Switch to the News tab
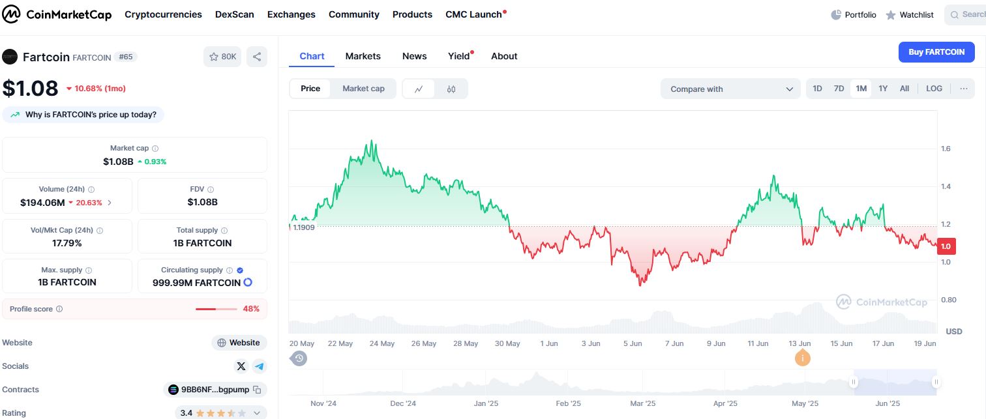Image resolution: width=986 pixels, height=419 pixels. click(x=415, y=56)
